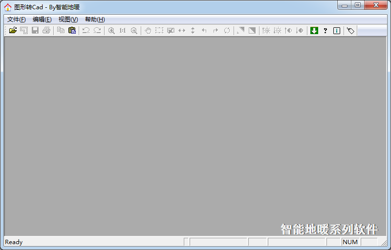Close the 图形转Cad window
Image resolution: width=391 pixels, height=250 pixels.
tap(376, 5)
